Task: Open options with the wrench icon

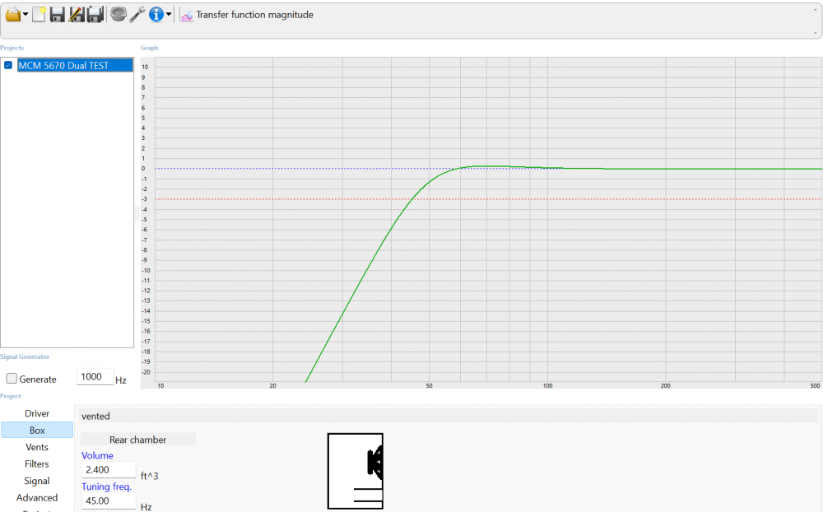Action: coord(137,14)
